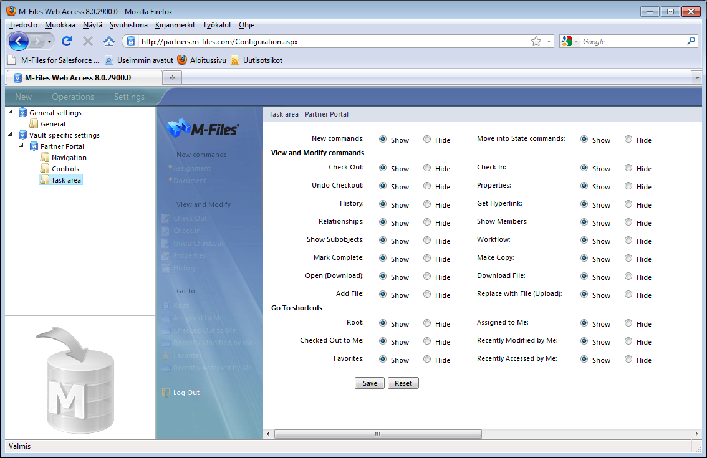Screen dimensions: 707x458
Task: Click the site identity icon in address bar
Action: [x=131, y=42]
